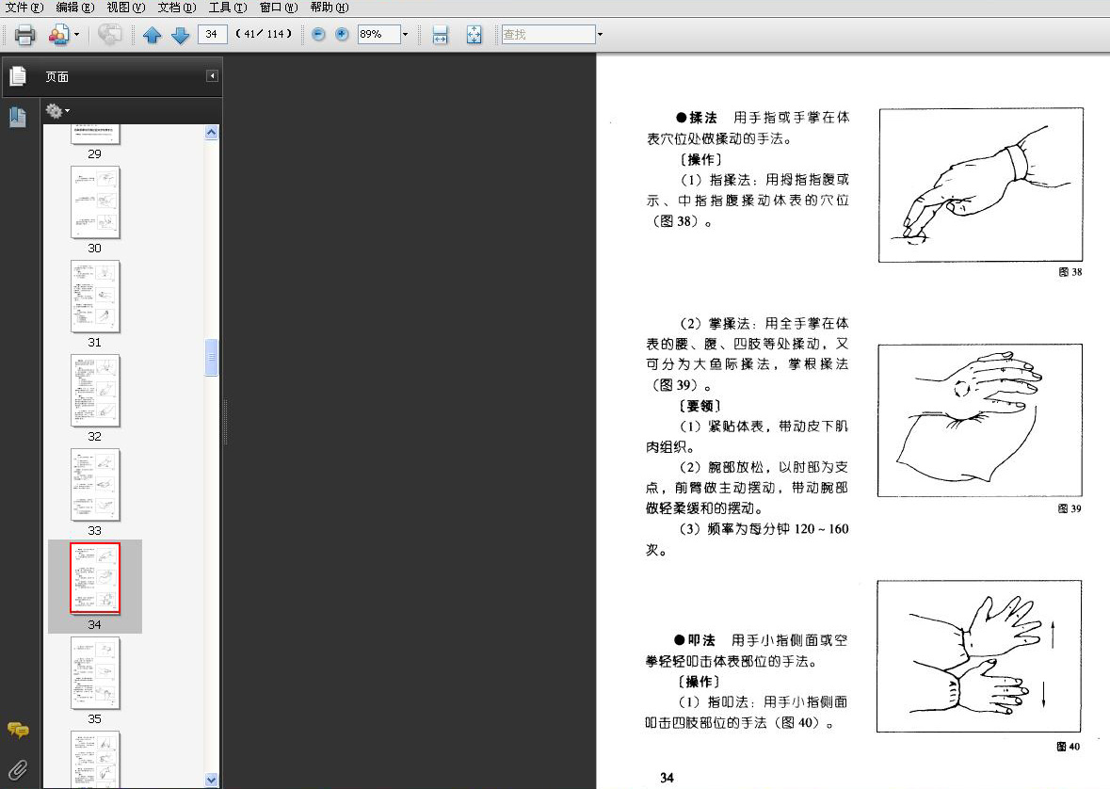Open dropdown arrow beside collaboration icon

click(x=76, y=34)
